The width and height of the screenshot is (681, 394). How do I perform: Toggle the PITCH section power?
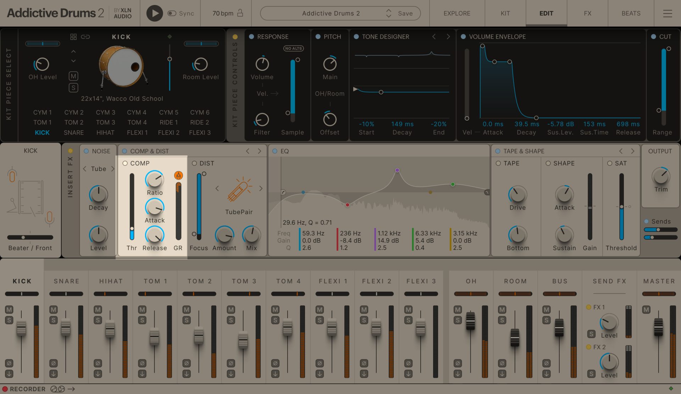tap(318, 36)
